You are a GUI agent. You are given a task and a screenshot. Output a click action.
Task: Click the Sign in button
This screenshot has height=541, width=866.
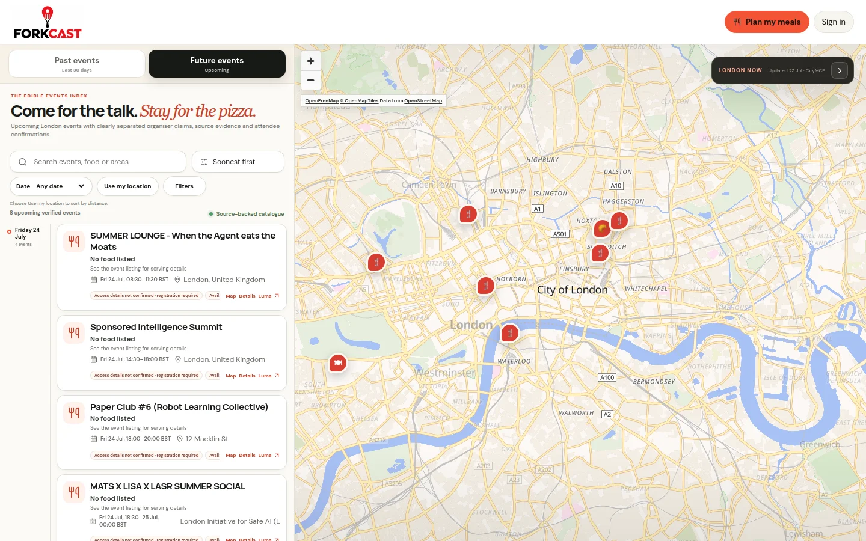click(x=834, y=22)
